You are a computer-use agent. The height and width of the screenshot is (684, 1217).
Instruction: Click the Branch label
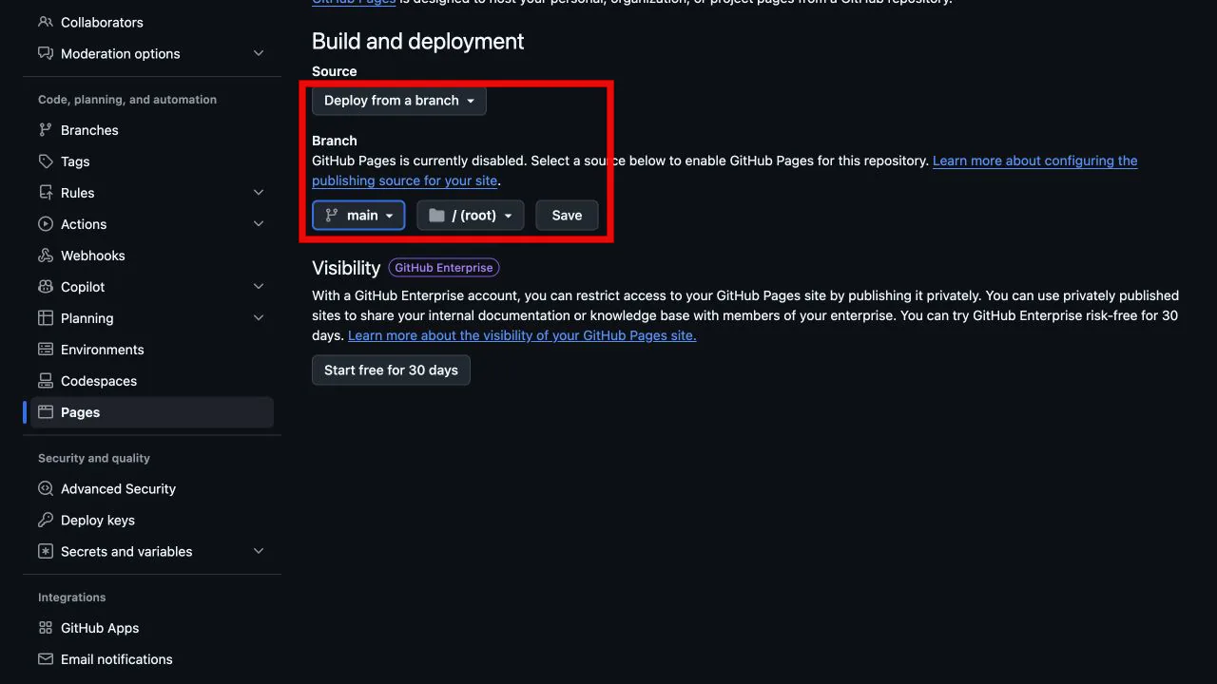click(x=335, y=141)
